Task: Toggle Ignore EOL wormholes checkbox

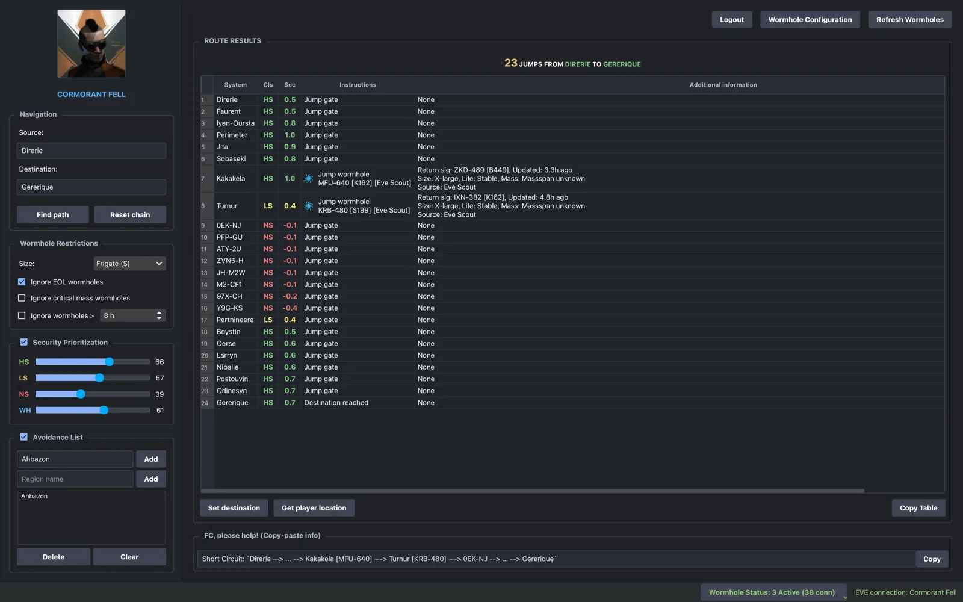Action: 22,282
